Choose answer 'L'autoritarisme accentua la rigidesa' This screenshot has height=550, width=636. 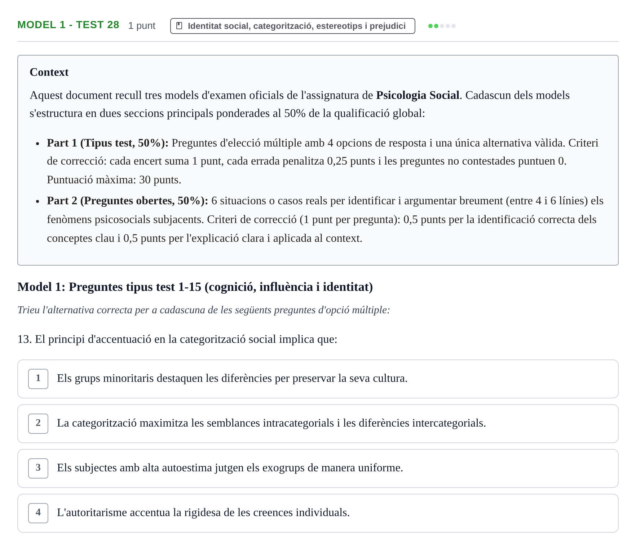point(318,513)
